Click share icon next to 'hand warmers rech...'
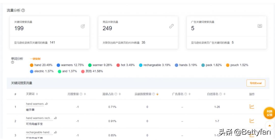This screenshot has height=140, width=275. pos(56,118)
